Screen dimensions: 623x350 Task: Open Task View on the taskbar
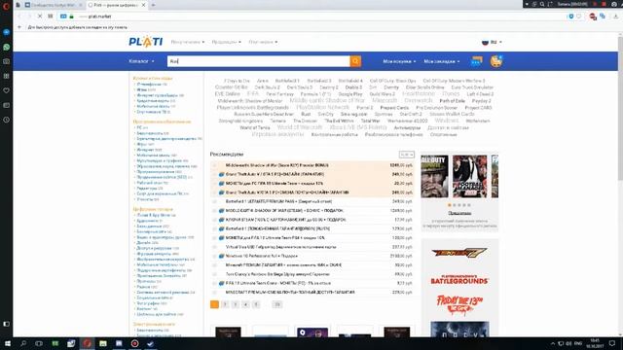(39, 343)
